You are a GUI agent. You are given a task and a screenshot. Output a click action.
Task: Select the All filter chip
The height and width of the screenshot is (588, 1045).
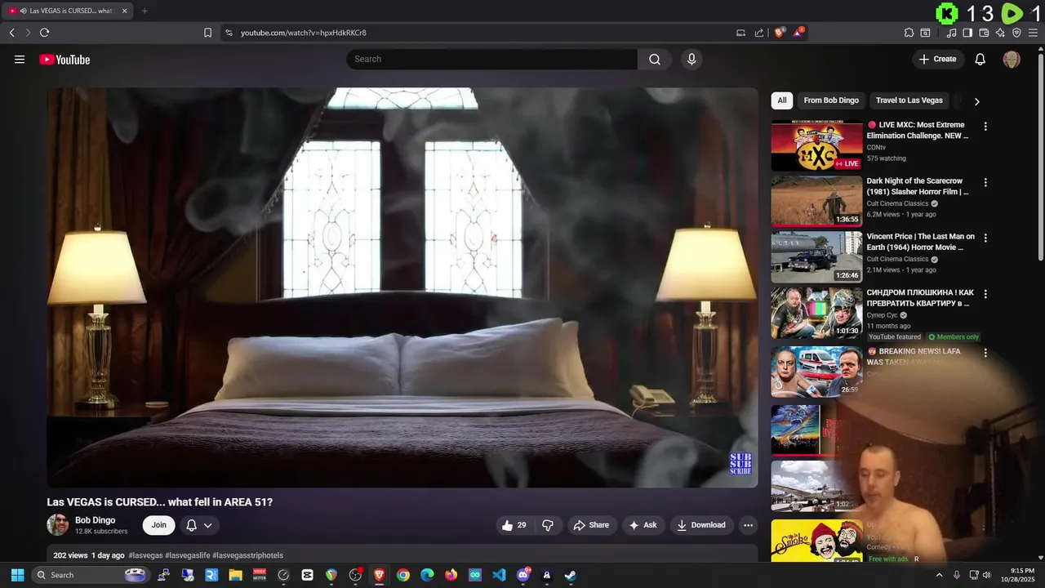(x=782, y=100)
